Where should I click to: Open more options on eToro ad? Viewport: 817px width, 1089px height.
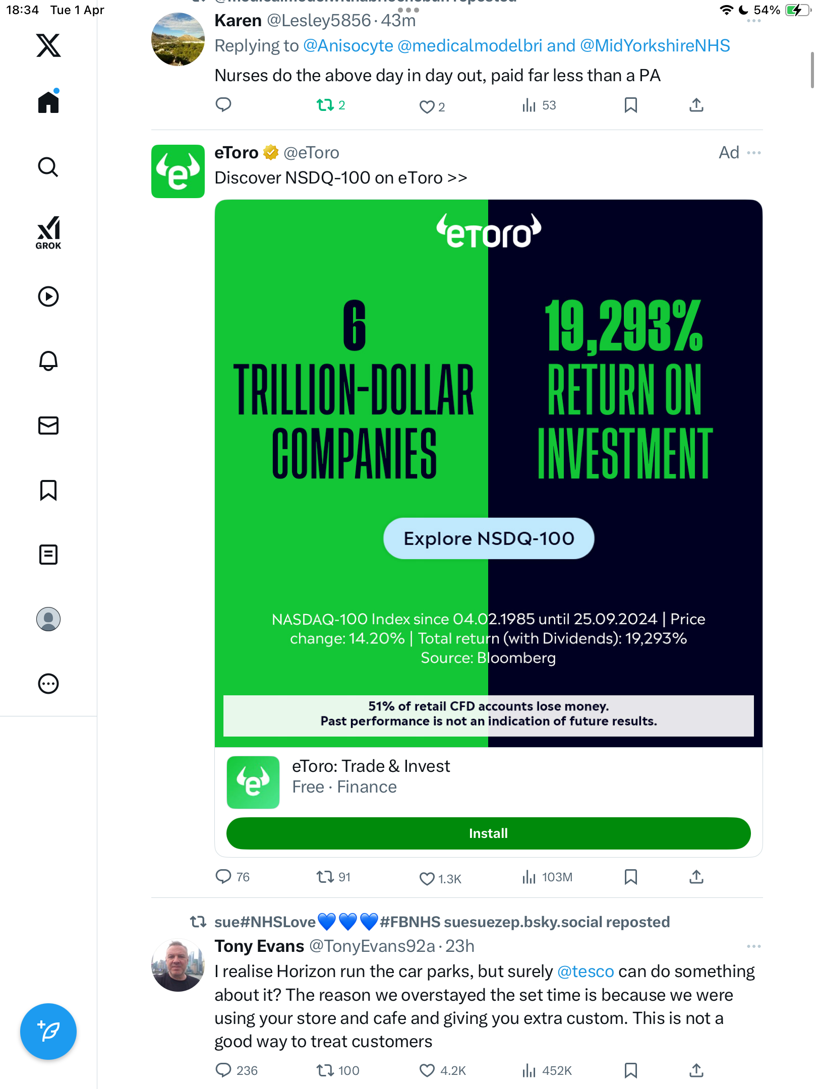tap(754, 153)
